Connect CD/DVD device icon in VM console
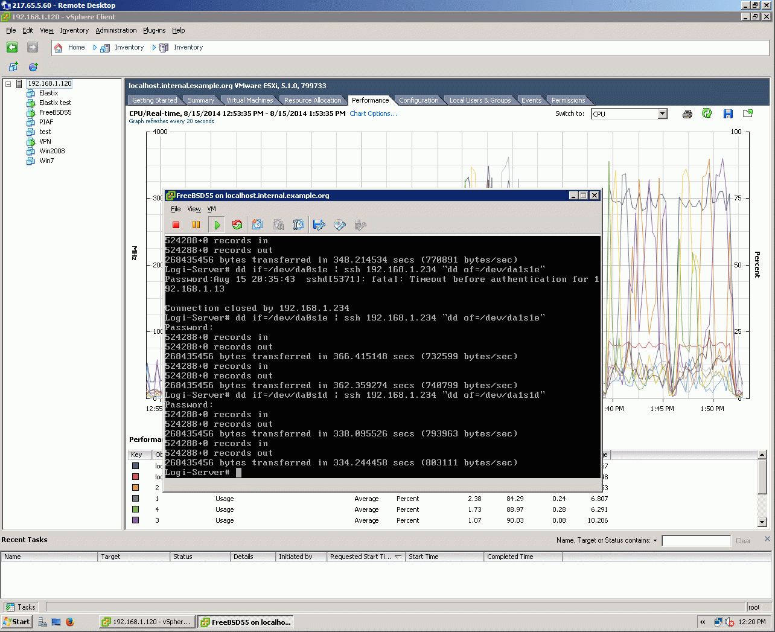The image size is (775, 632). (340, 225)
